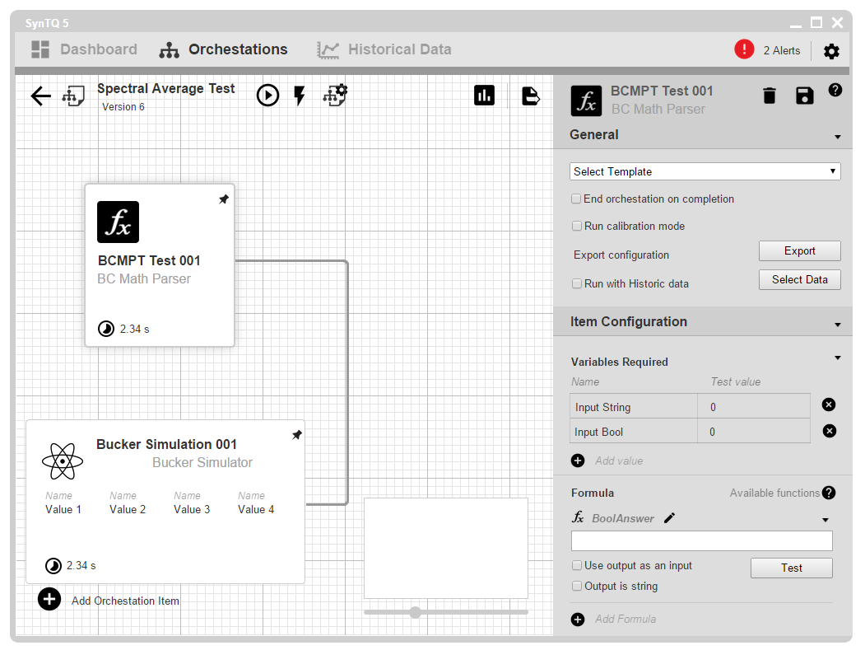Enable Output is string option
Viewport: 865px width, 650px height.
pyautogui.click(x=577, y=586)
